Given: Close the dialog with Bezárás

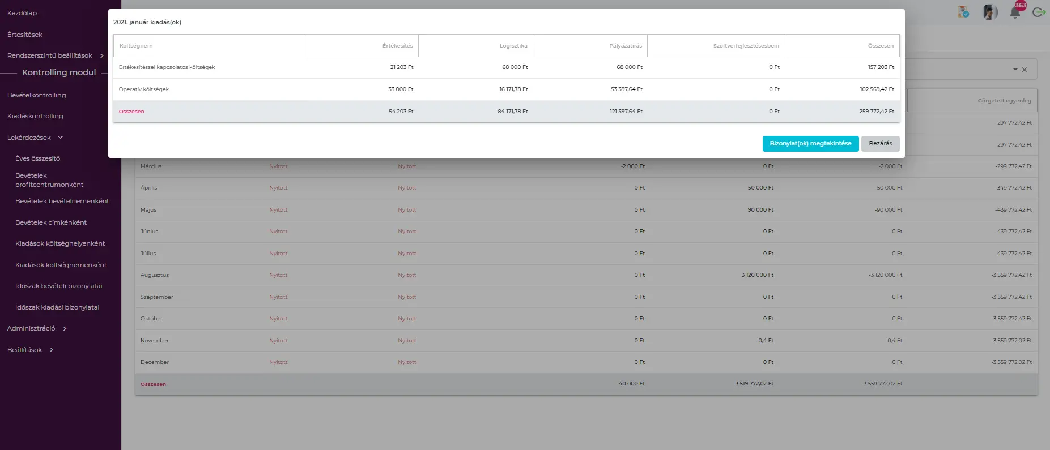Looking at the screenshot, I should point(880,144).
